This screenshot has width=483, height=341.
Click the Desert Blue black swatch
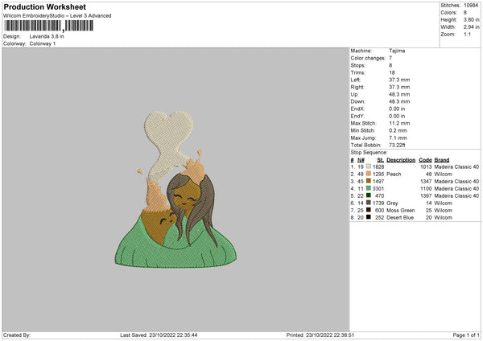coord(369,217)
